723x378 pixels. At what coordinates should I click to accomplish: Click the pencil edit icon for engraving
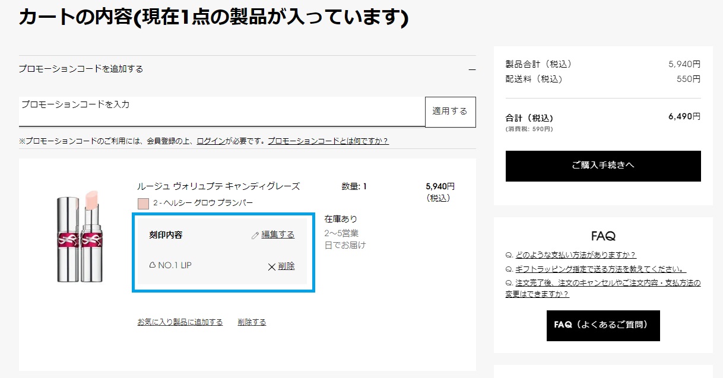point(255,235)
